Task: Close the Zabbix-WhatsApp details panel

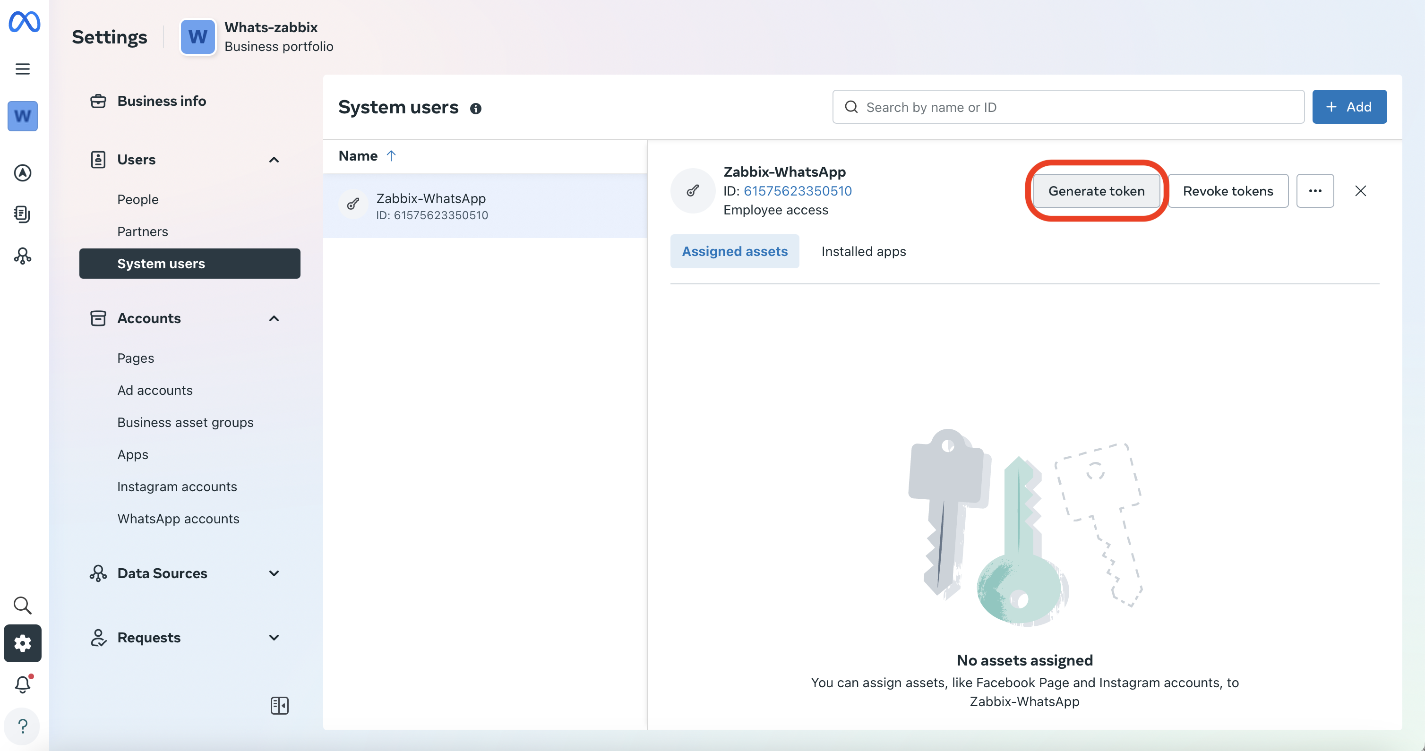Action: 1361,191
